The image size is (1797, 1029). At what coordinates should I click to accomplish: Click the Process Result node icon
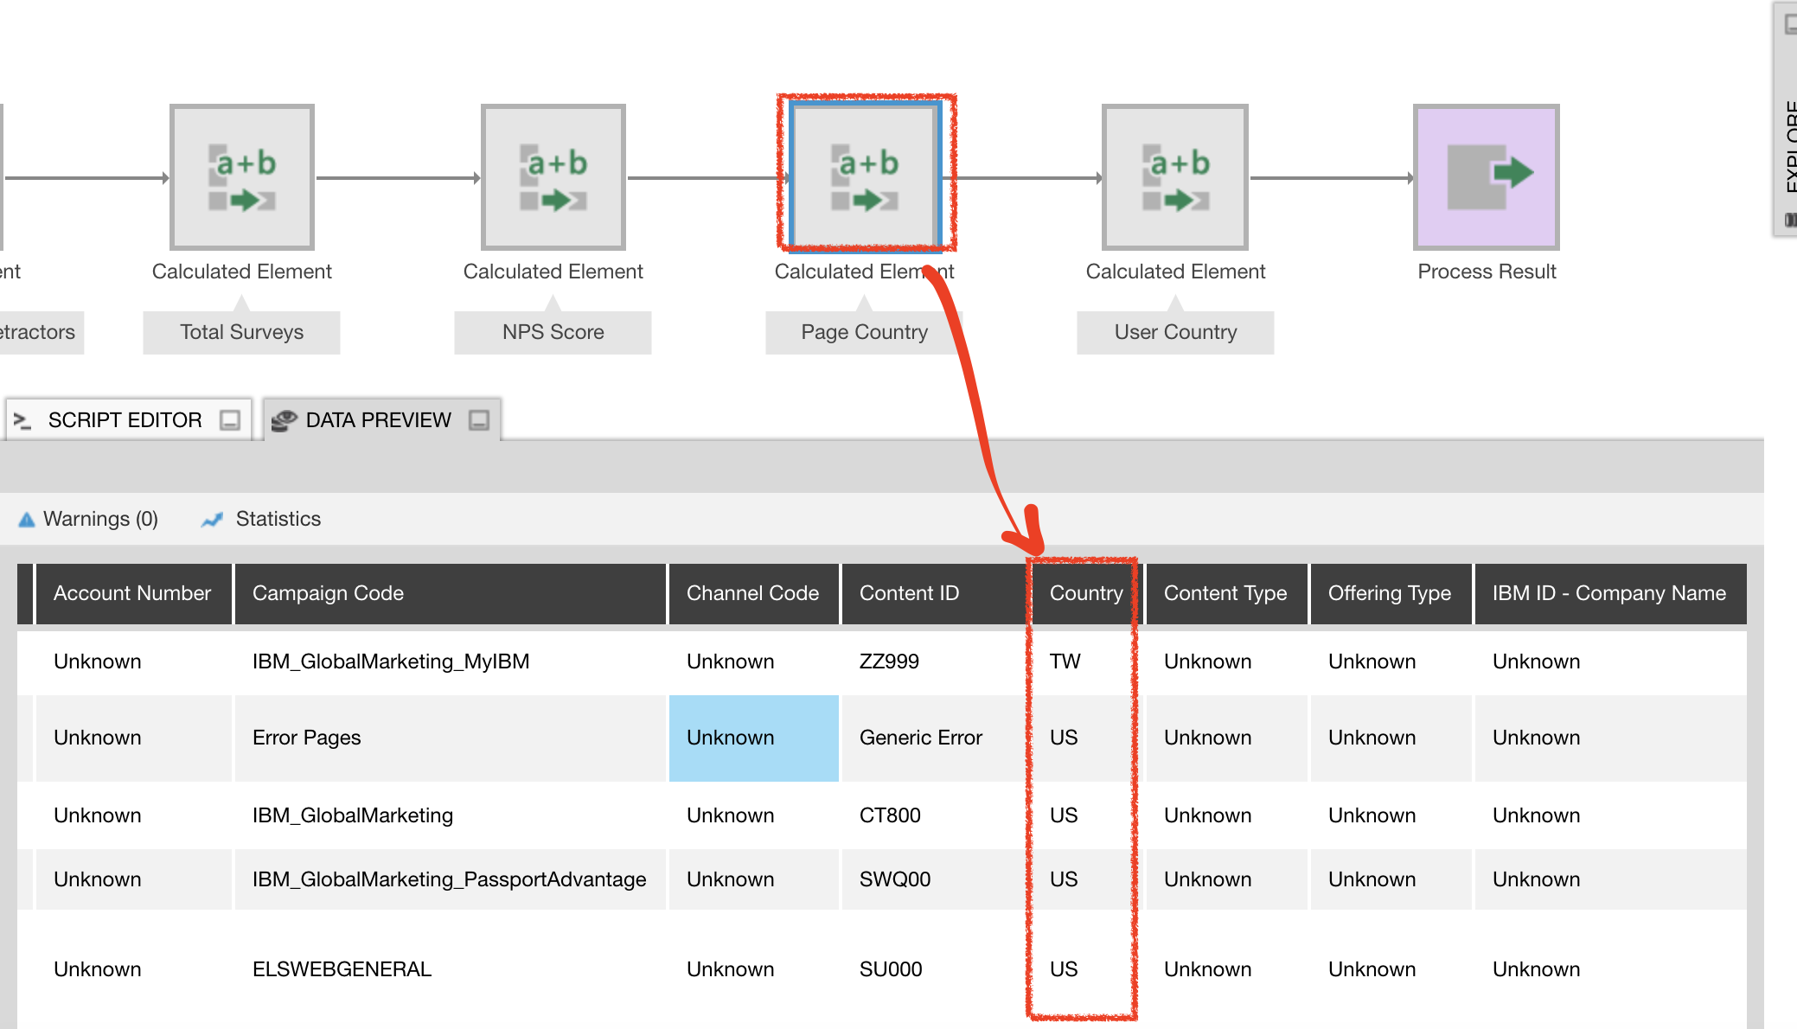click(1487, 177)
